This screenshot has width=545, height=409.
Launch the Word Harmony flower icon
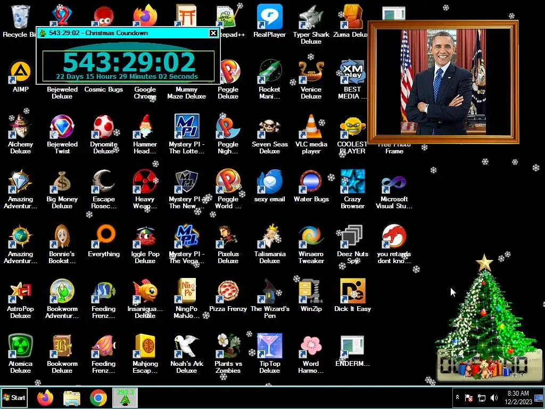click(x=311, y=354)
